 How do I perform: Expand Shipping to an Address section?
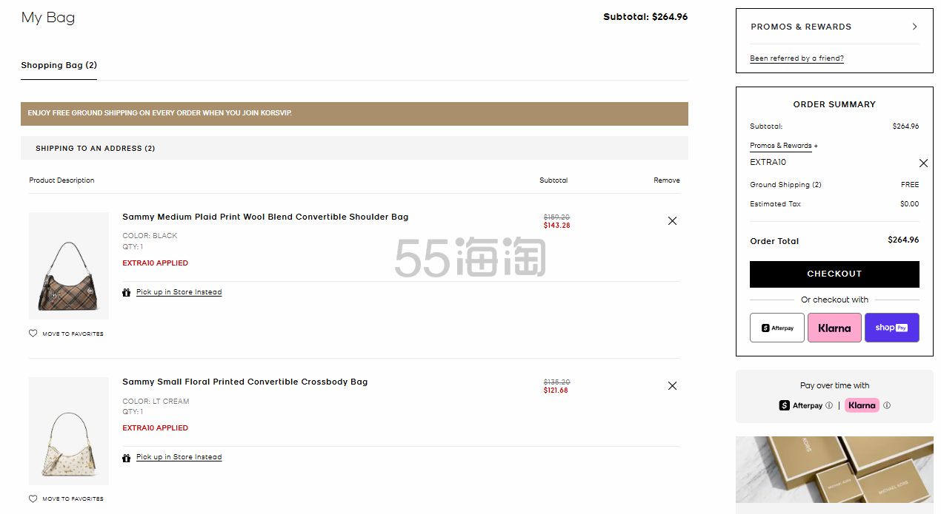(354, 148)
